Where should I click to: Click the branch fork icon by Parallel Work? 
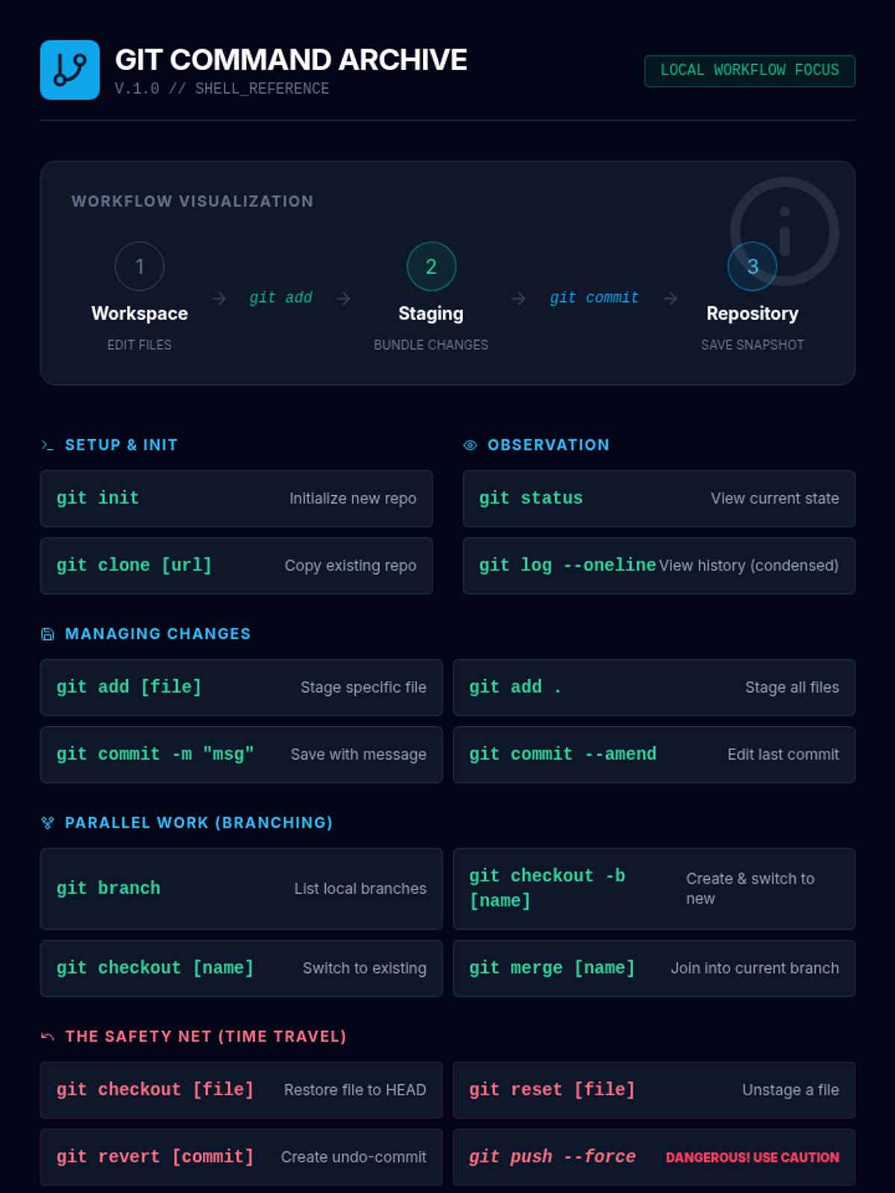48,822
